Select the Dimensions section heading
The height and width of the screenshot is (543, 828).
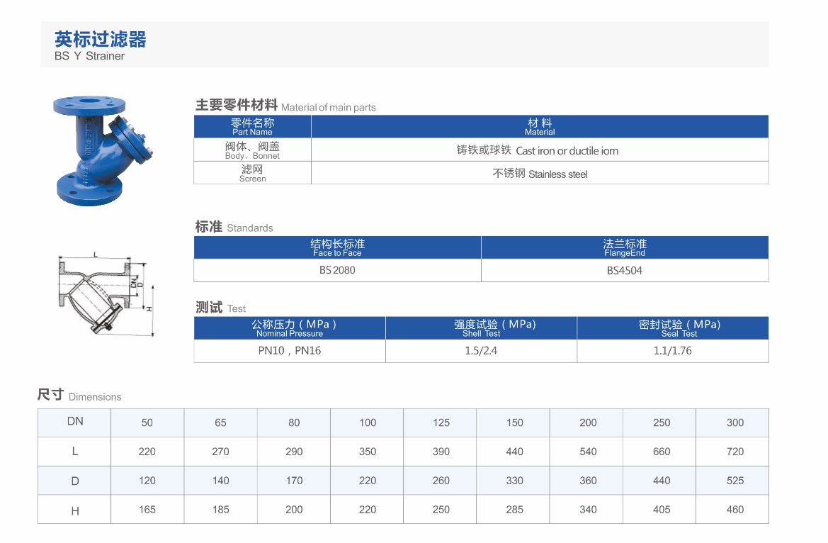(x=79, y=396)
